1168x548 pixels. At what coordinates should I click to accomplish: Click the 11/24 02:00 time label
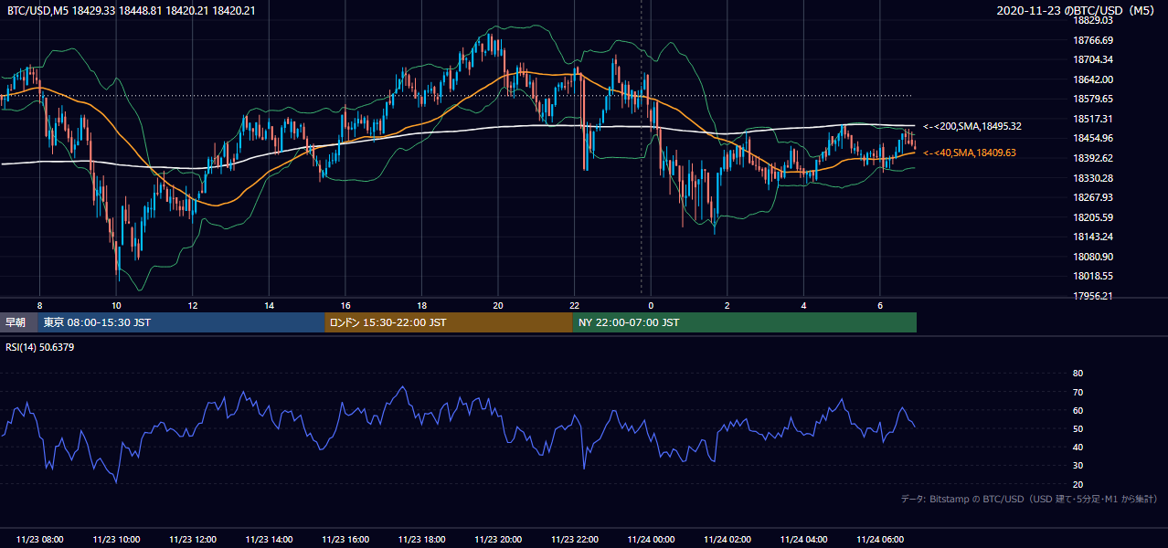click(x=727, y=540)
